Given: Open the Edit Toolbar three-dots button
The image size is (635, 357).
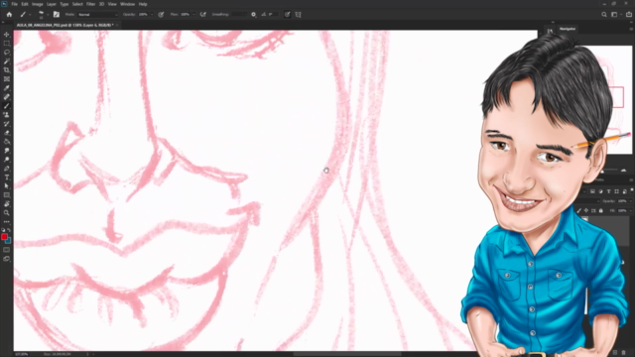Looking at the screenshot, I should (x=7, y=221).
